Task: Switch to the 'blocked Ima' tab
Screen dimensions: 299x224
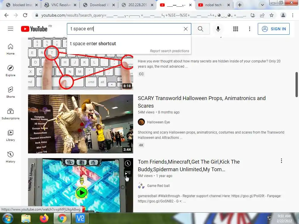Action: tap(22, 5)
